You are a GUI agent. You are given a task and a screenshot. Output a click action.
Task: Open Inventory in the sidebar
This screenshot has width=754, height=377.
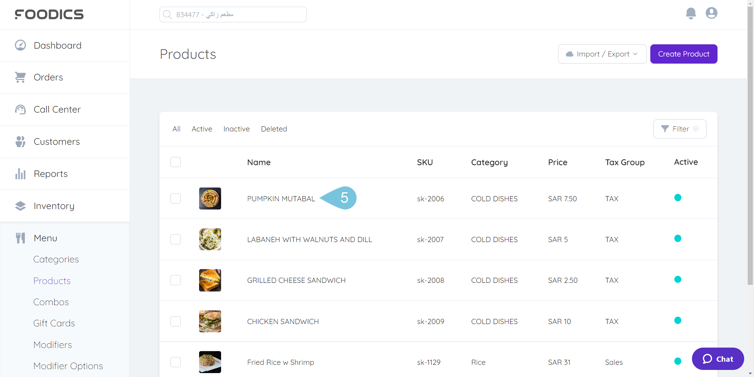pyautogui.click(x=65, y=206)
